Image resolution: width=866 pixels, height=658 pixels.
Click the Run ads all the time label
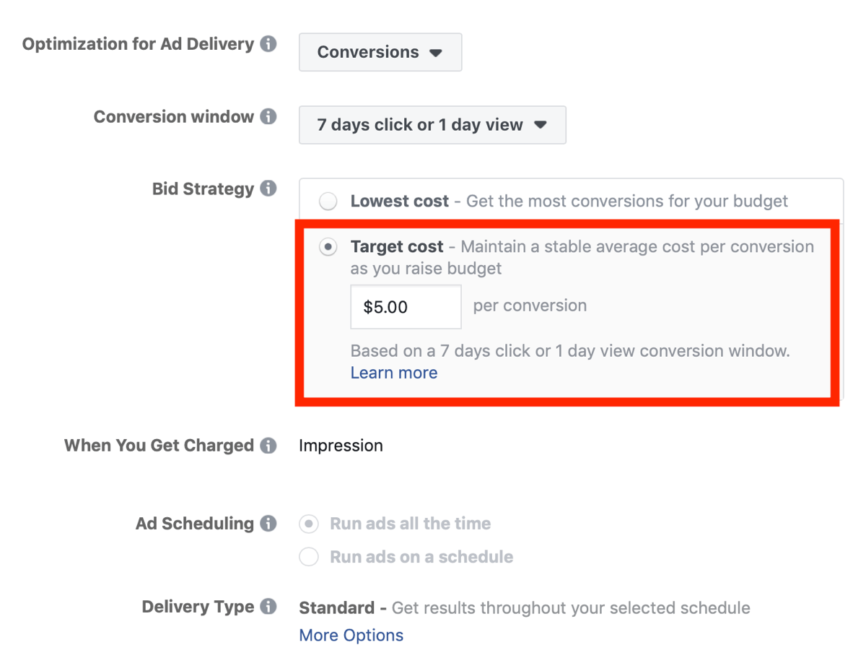[410, 524]
